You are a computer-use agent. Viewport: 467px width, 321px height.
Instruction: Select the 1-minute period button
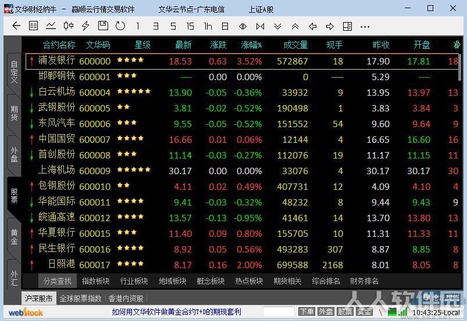(138, 26)
